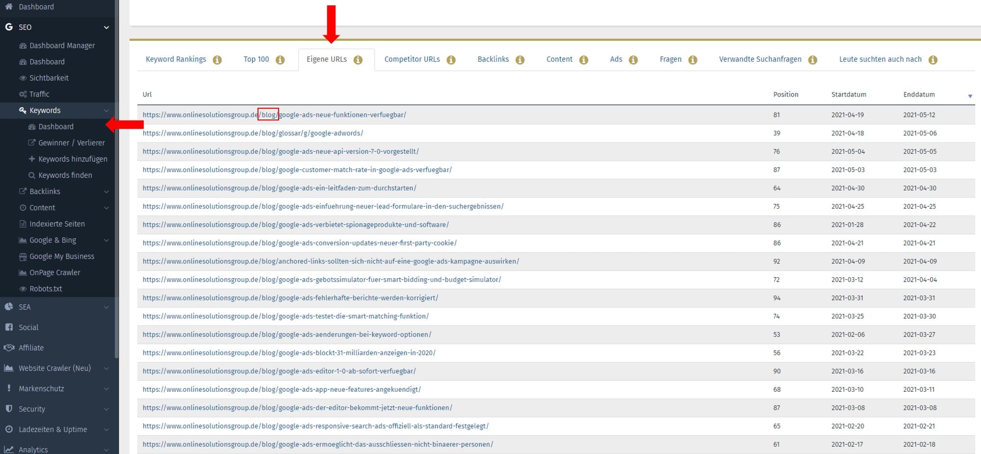Expand the Ladezeiten & Uptime chevron
The height and width of the screenshot is (454, 981).
tap(106, 430)
